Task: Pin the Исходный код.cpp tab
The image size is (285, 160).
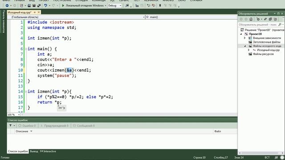Action: (x=35, y=12)
